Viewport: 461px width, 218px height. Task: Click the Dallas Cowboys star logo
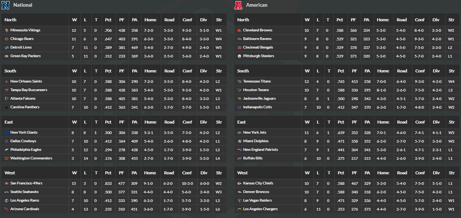coord(6,141)
